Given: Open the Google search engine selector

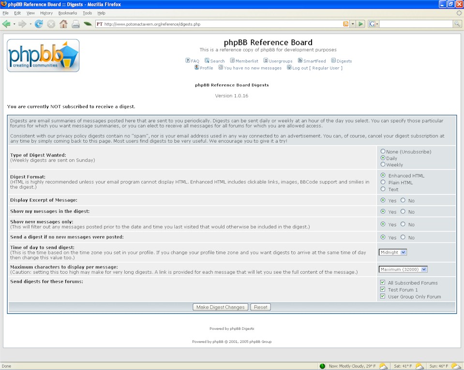Looking at the screenshot, I should pos(374,24).
